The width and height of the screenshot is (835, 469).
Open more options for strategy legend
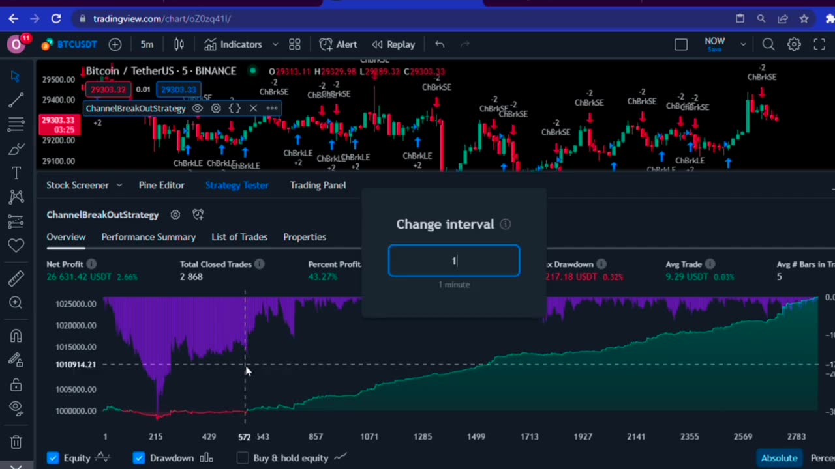(x=271, y=108)
